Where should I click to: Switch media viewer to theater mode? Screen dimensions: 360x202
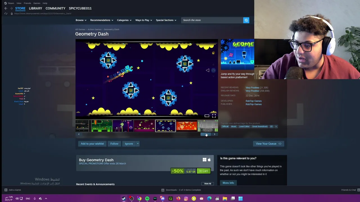(207, 116)
